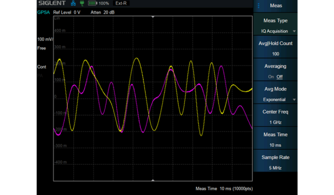The height and width of the screenshot is (195, 334).
Task: Click the battery level indicator icon
Action: click(92, 3)
